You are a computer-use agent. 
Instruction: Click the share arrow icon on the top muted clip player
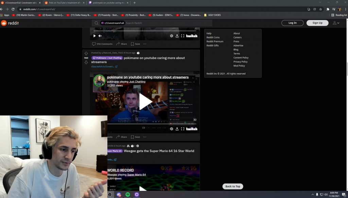[x=177, y=36]
